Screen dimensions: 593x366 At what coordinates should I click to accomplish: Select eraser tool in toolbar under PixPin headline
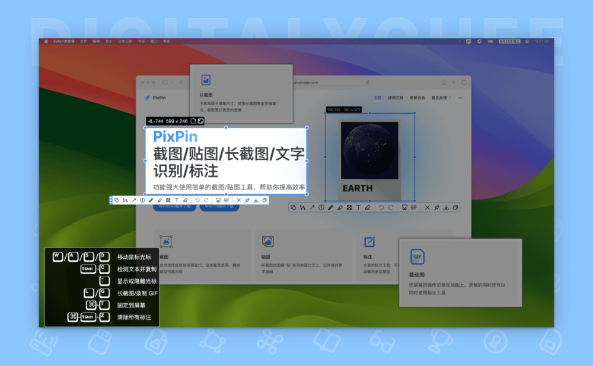click(185, 200)
